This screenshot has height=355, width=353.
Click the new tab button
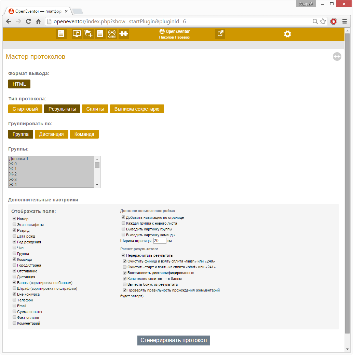(x=78, y=11)
